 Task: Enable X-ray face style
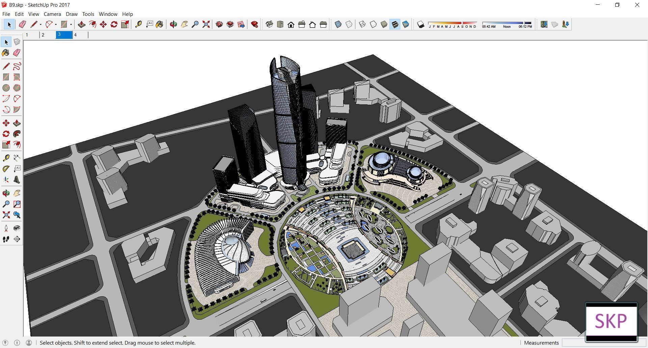pyautogui.click(x=338, y=24)
